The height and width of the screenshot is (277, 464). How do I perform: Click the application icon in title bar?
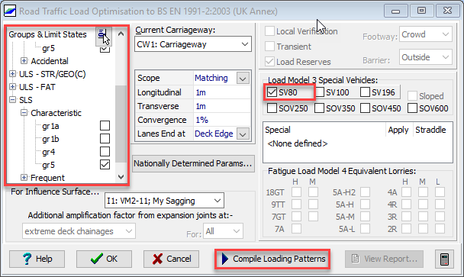pos(10,11)
